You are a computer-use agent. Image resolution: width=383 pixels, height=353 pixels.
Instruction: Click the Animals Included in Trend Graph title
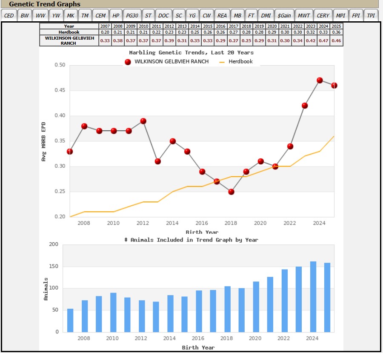[191, 240]
